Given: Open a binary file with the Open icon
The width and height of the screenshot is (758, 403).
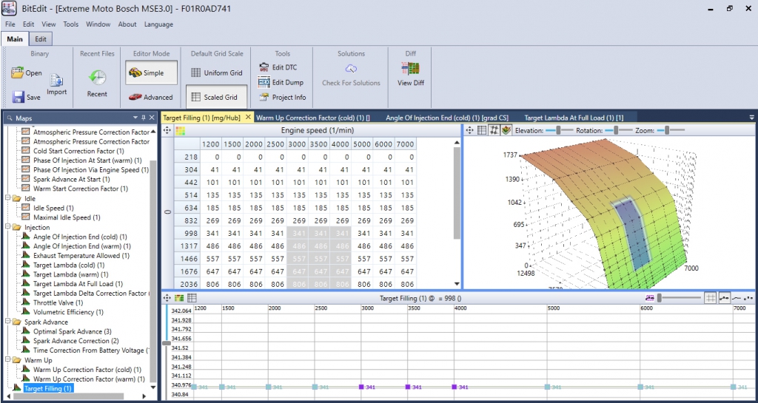Looking at the screenshot, I should point(18,73).
